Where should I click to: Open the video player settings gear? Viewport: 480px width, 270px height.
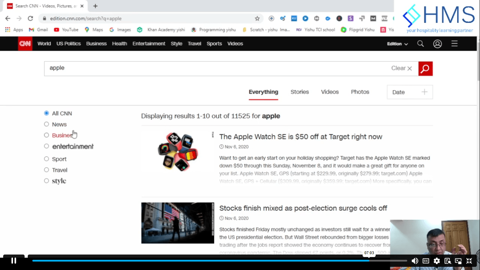point(437,261)
